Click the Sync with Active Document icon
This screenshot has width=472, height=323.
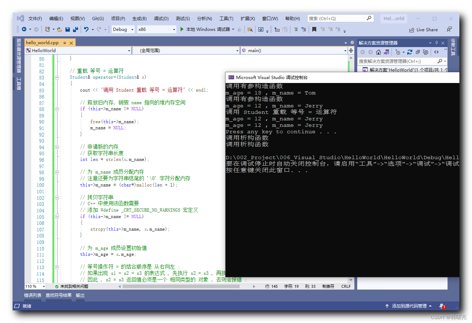[x=410, y=52]
